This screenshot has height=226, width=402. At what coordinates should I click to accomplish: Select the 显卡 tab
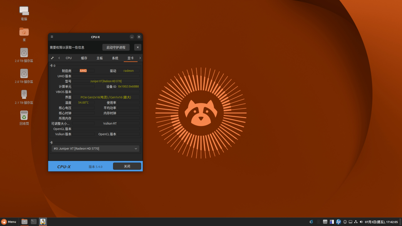130,58
